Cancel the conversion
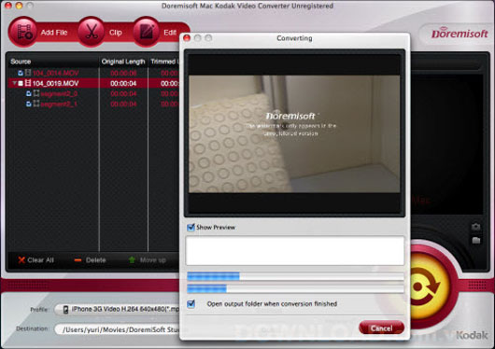Screen dimensions: 495x349 click(x=381, y=328)
